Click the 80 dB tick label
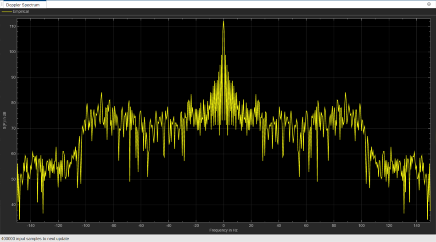Screen dimensions: 436x242 tap(13, 103)
